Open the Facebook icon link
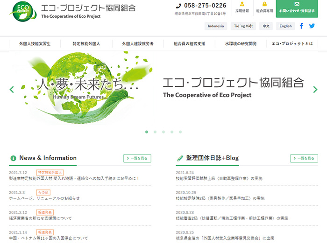The width and height of the screenshot is (327, 245). tap(301, 26)
